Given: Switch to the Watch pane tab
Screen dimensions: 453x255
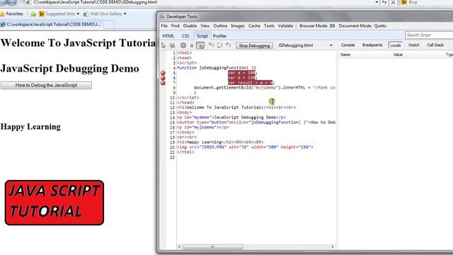Looking at the screenshot, I should 413,45.
